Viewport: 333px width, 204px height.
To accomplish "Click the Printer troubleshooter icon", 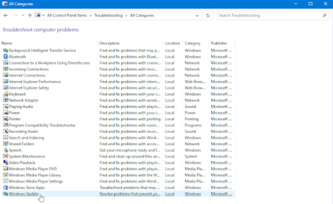I will coord(6,119).
